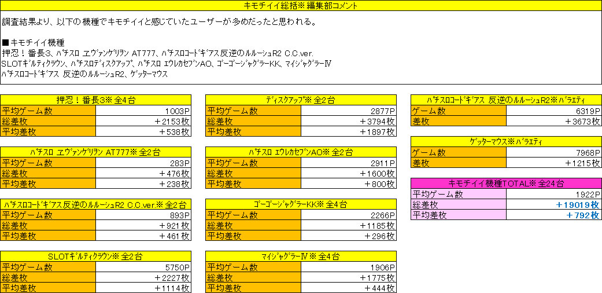Select the 7968P game count cell
Viewport: 602px width, 293px height.
553,152
